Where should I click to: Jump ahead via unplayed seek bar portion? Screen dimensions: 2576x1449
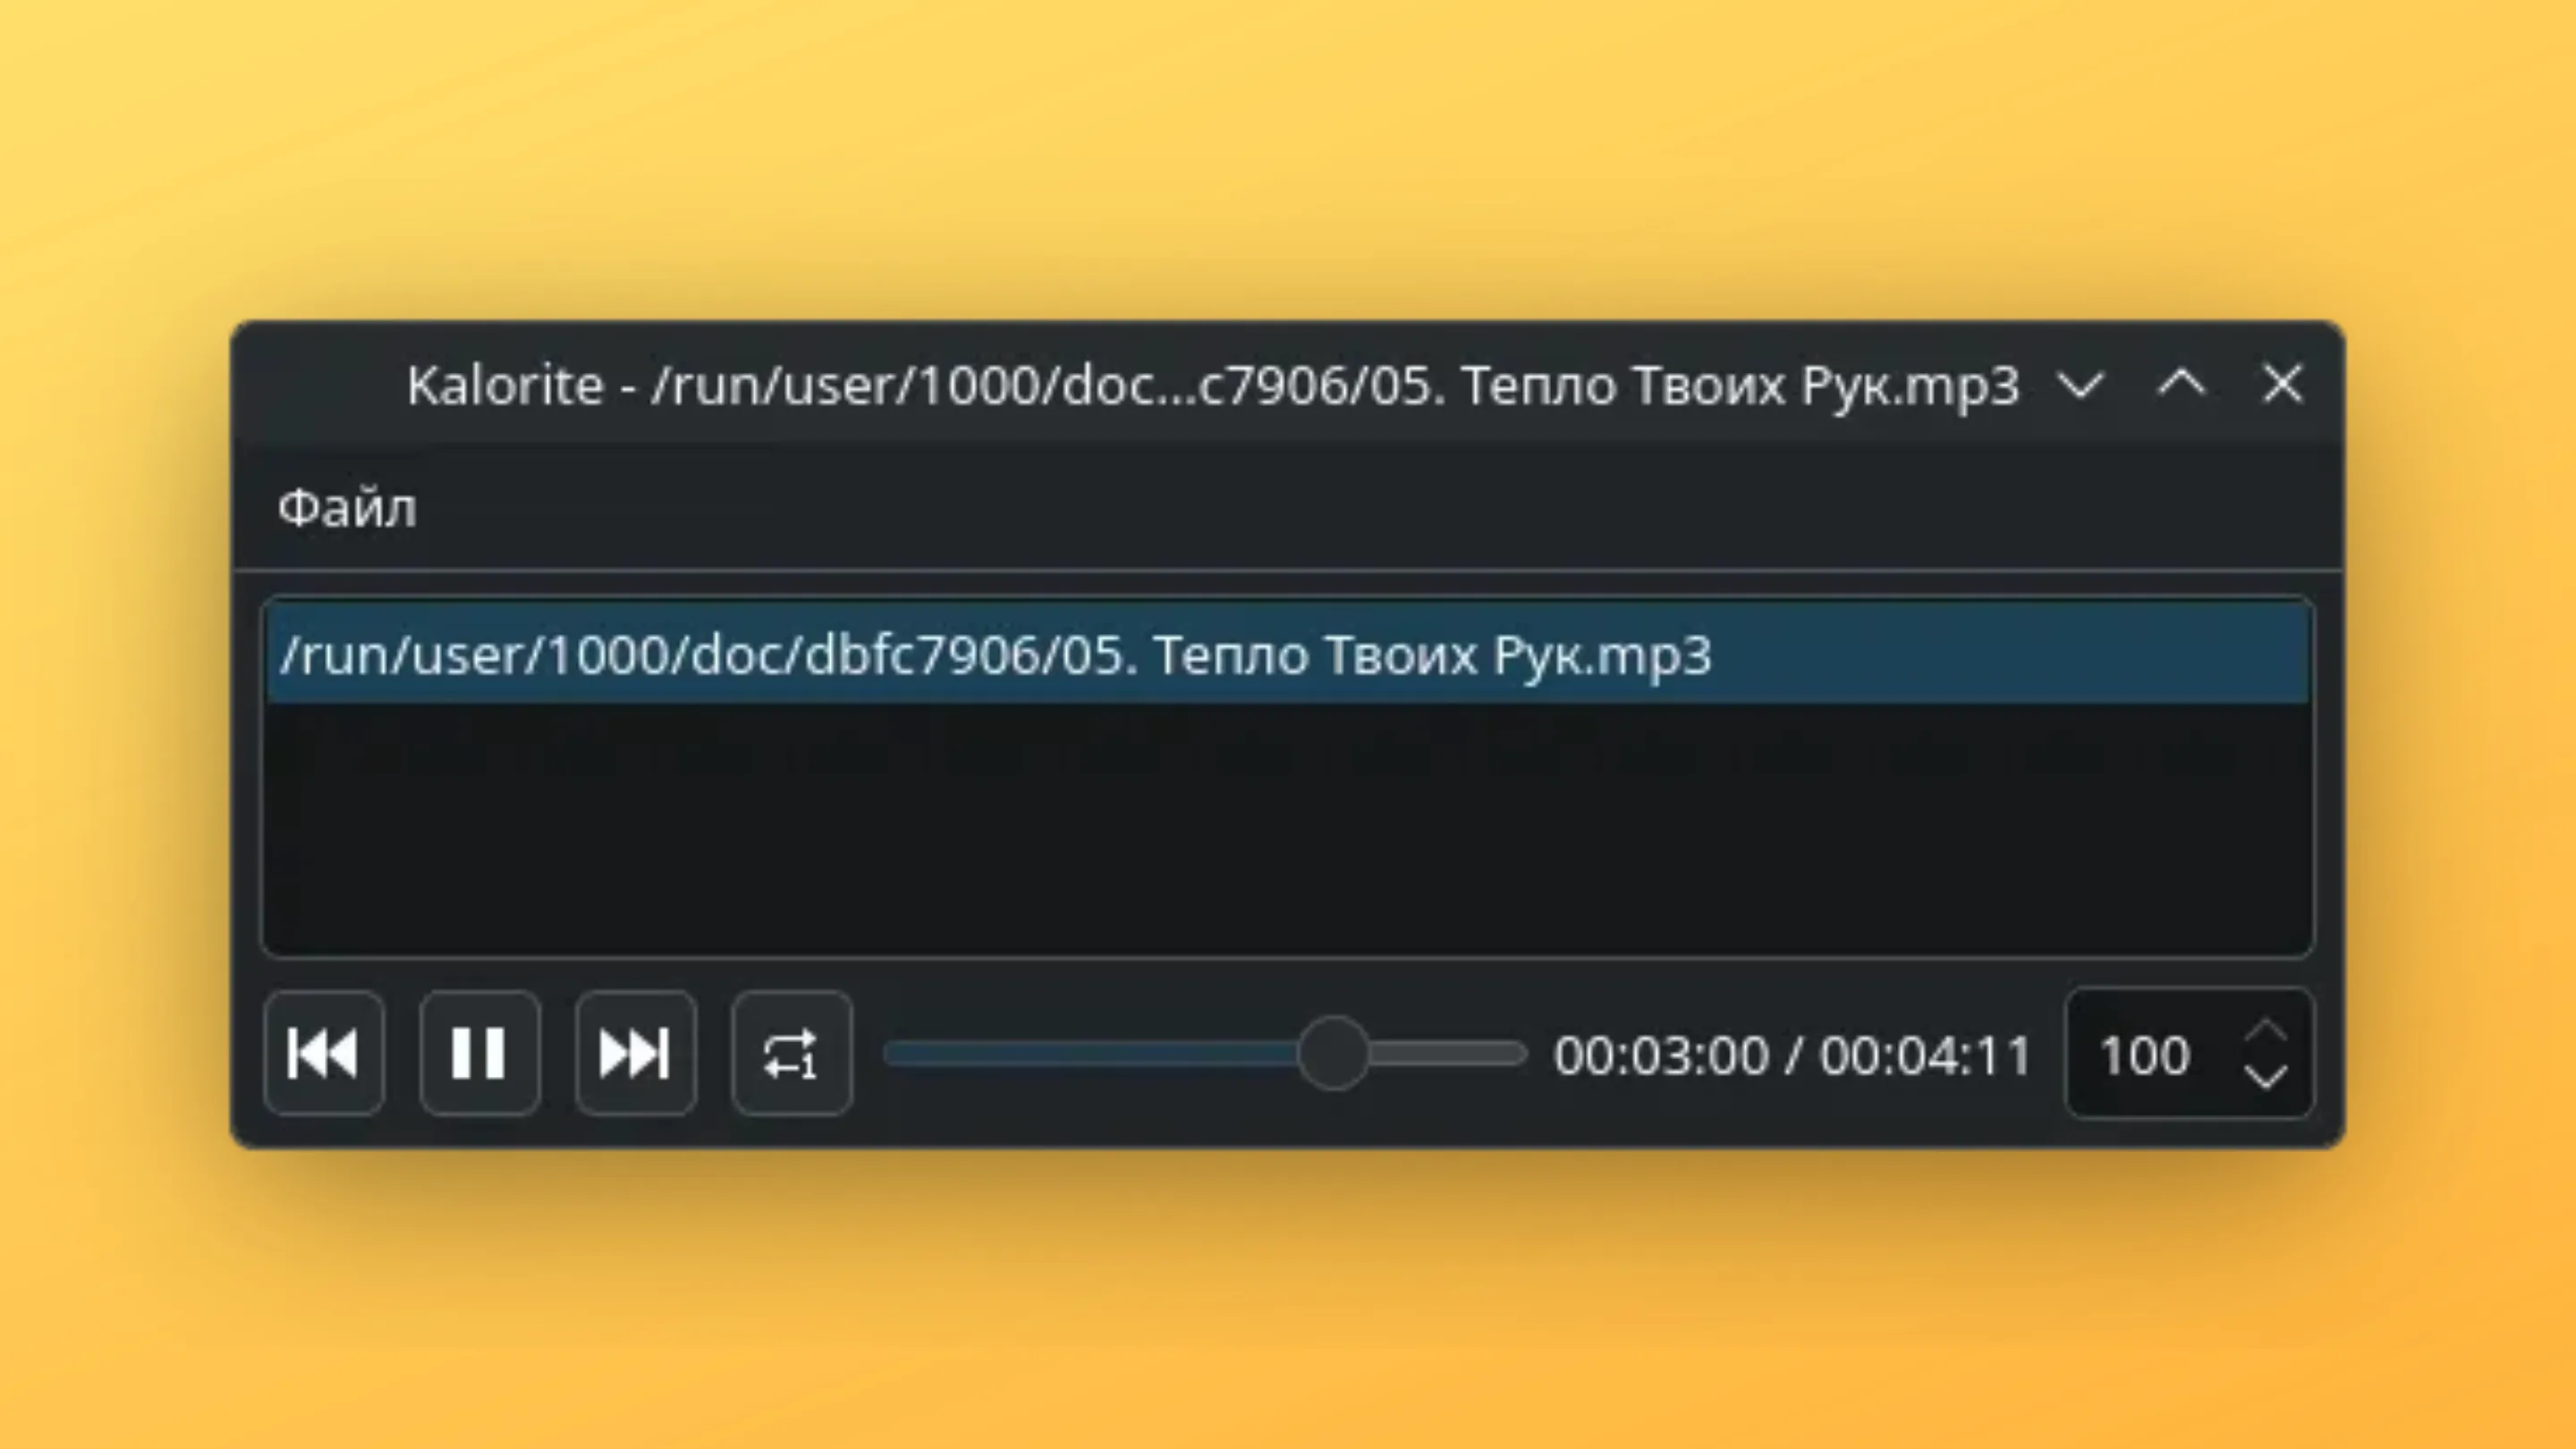1448,1054
